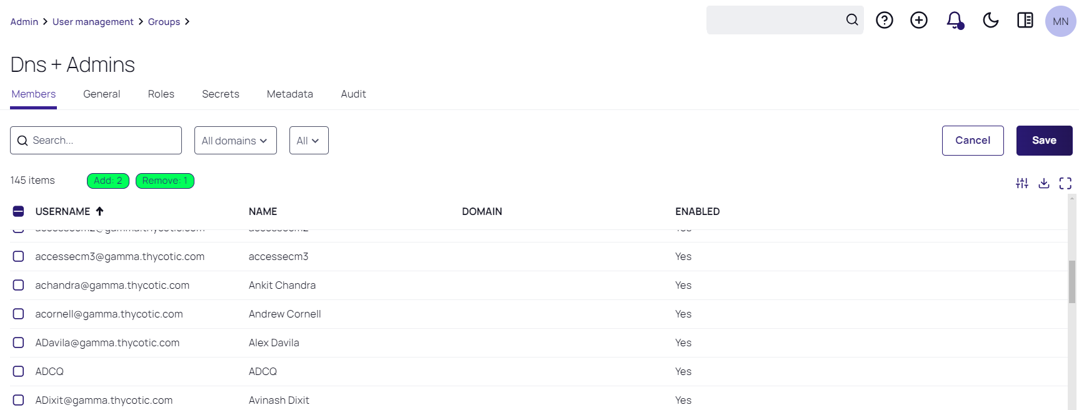Go to Groups breadcrumb link
The height and width of the screenshot is (410, 1079).
point(164,22)
